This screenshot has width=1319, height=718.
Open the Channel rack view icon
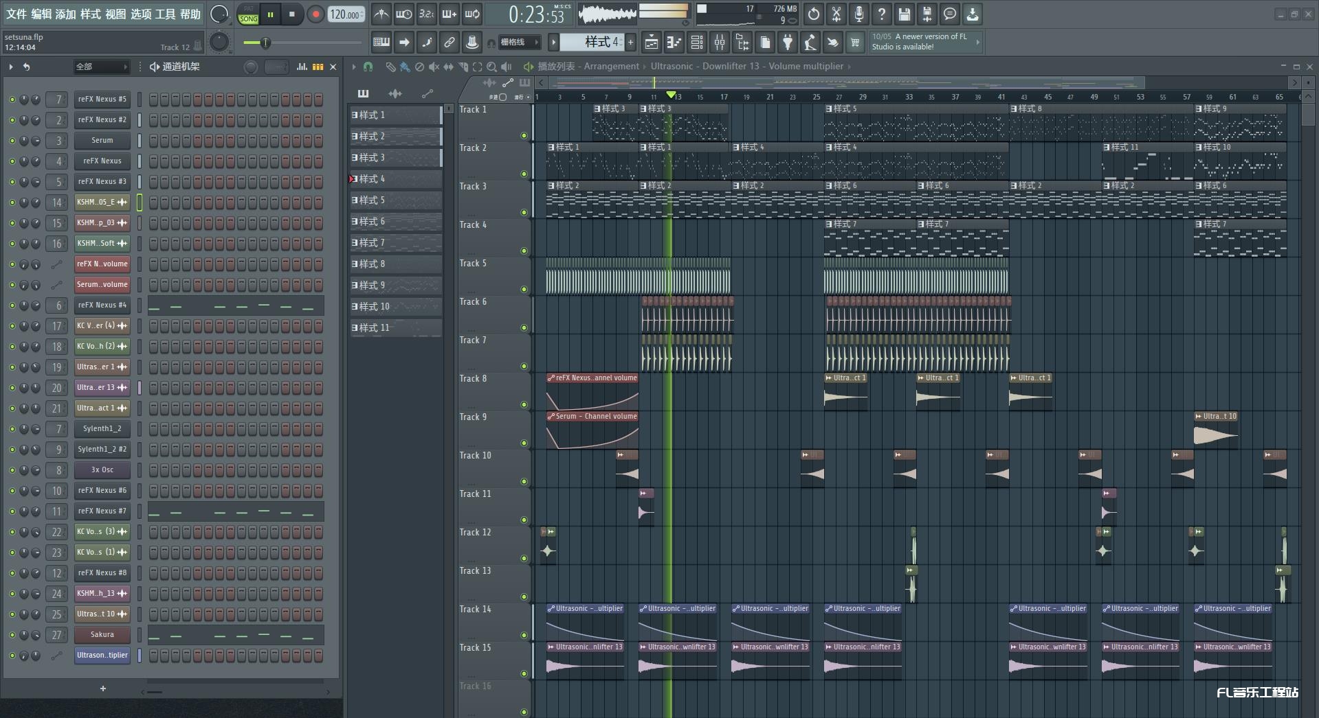[x=696, y=43]
